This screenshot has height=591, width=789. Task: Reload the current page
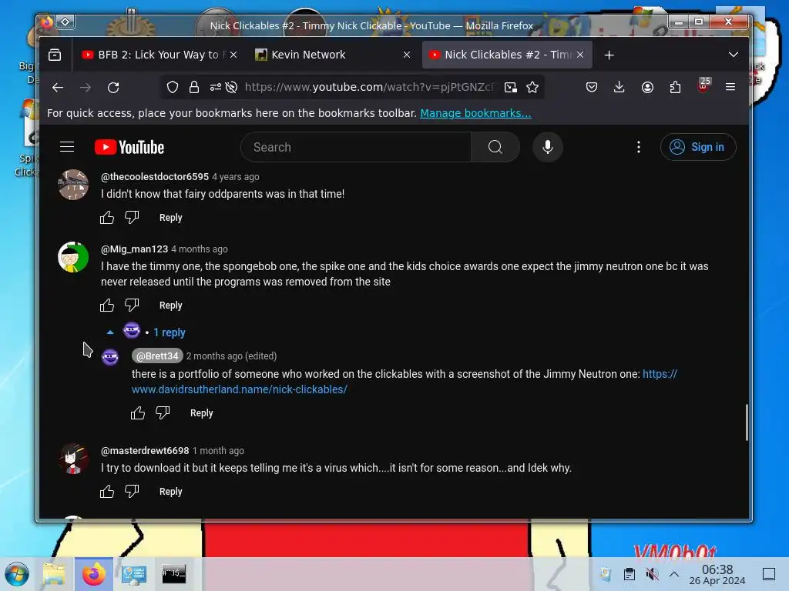[113, 88]
